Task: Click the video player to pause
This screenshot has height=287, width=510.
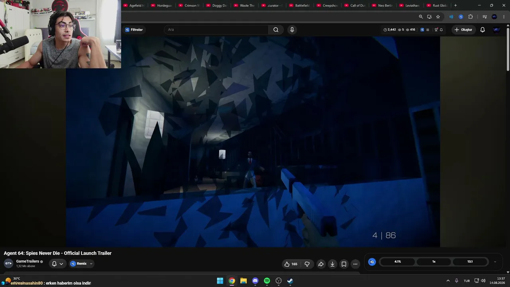Action: click(253, 142)
